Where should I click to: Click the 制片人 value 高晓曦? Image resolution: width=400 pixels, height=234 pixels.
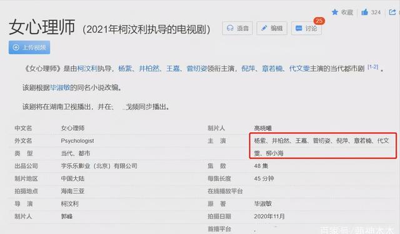pos(262,128)
